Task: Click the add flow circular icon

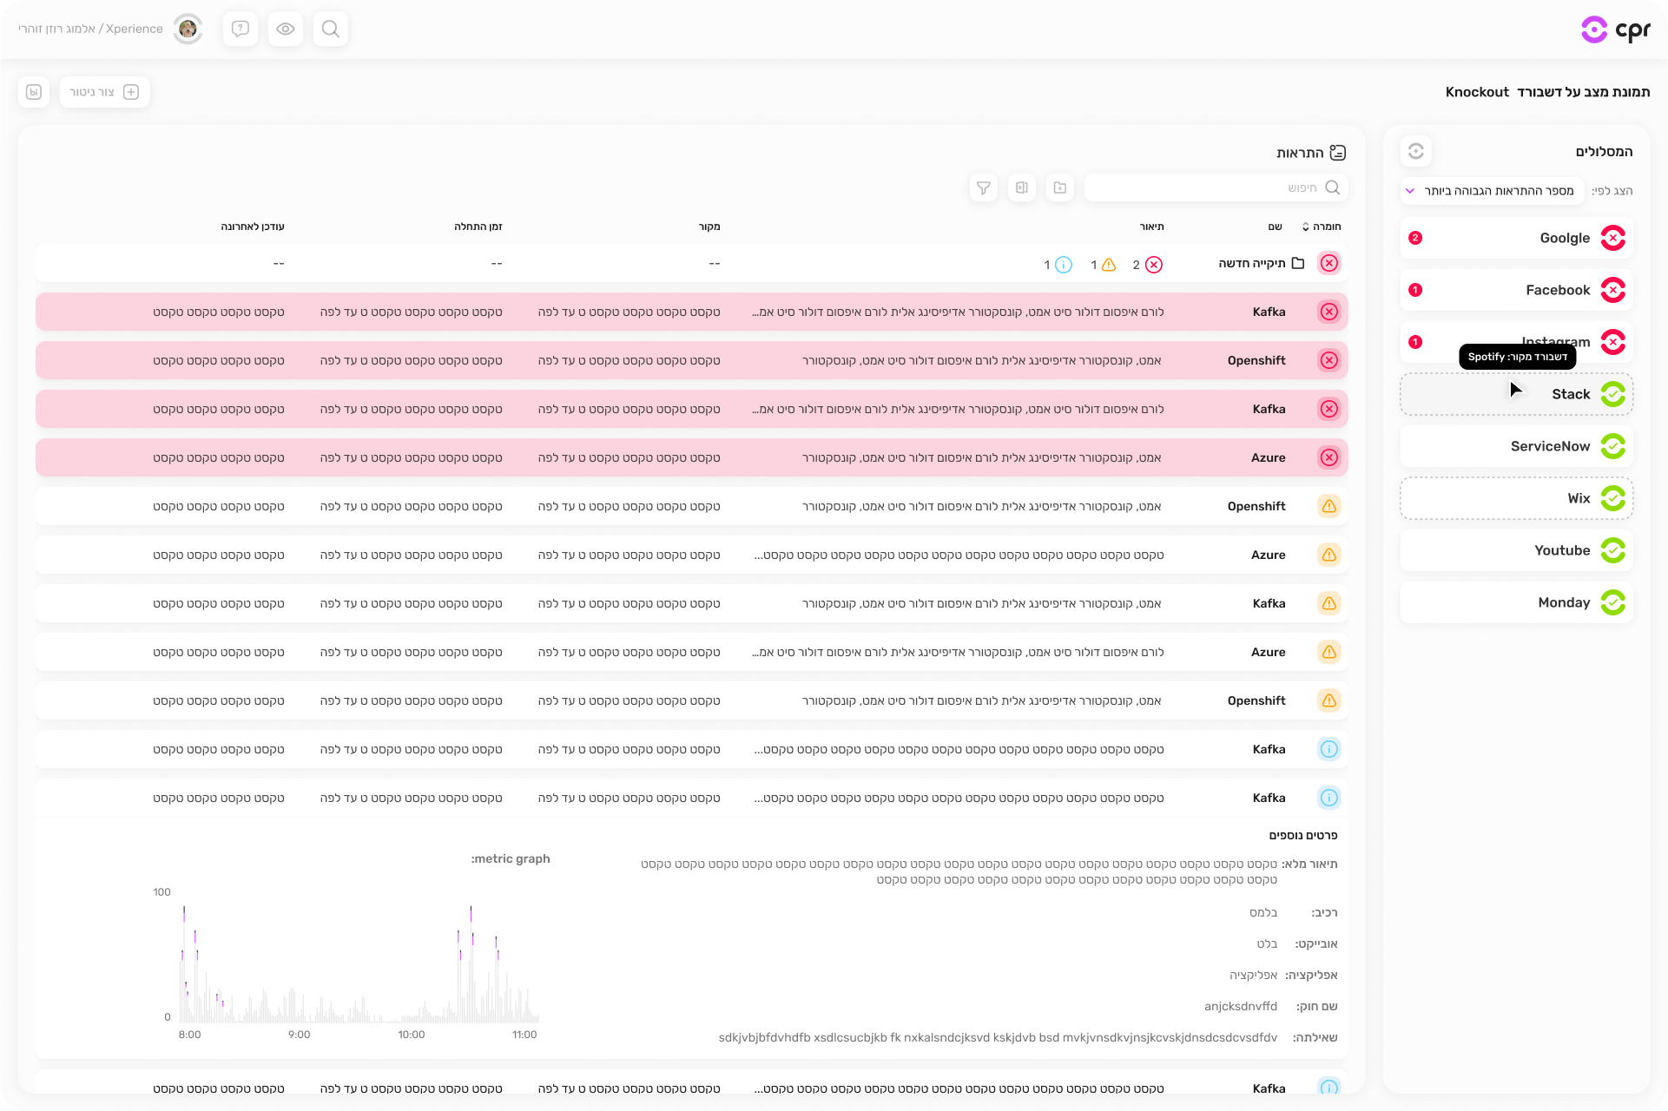Action: click(1415, 151)
